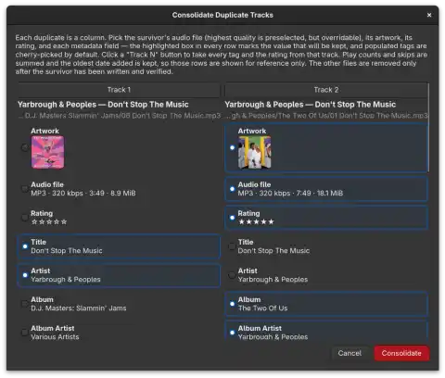The width and height of the screenshot is (445, 378).
Task: Click the dialog title Consolidate Duplicate Tracks
Action: pos(222,15)
